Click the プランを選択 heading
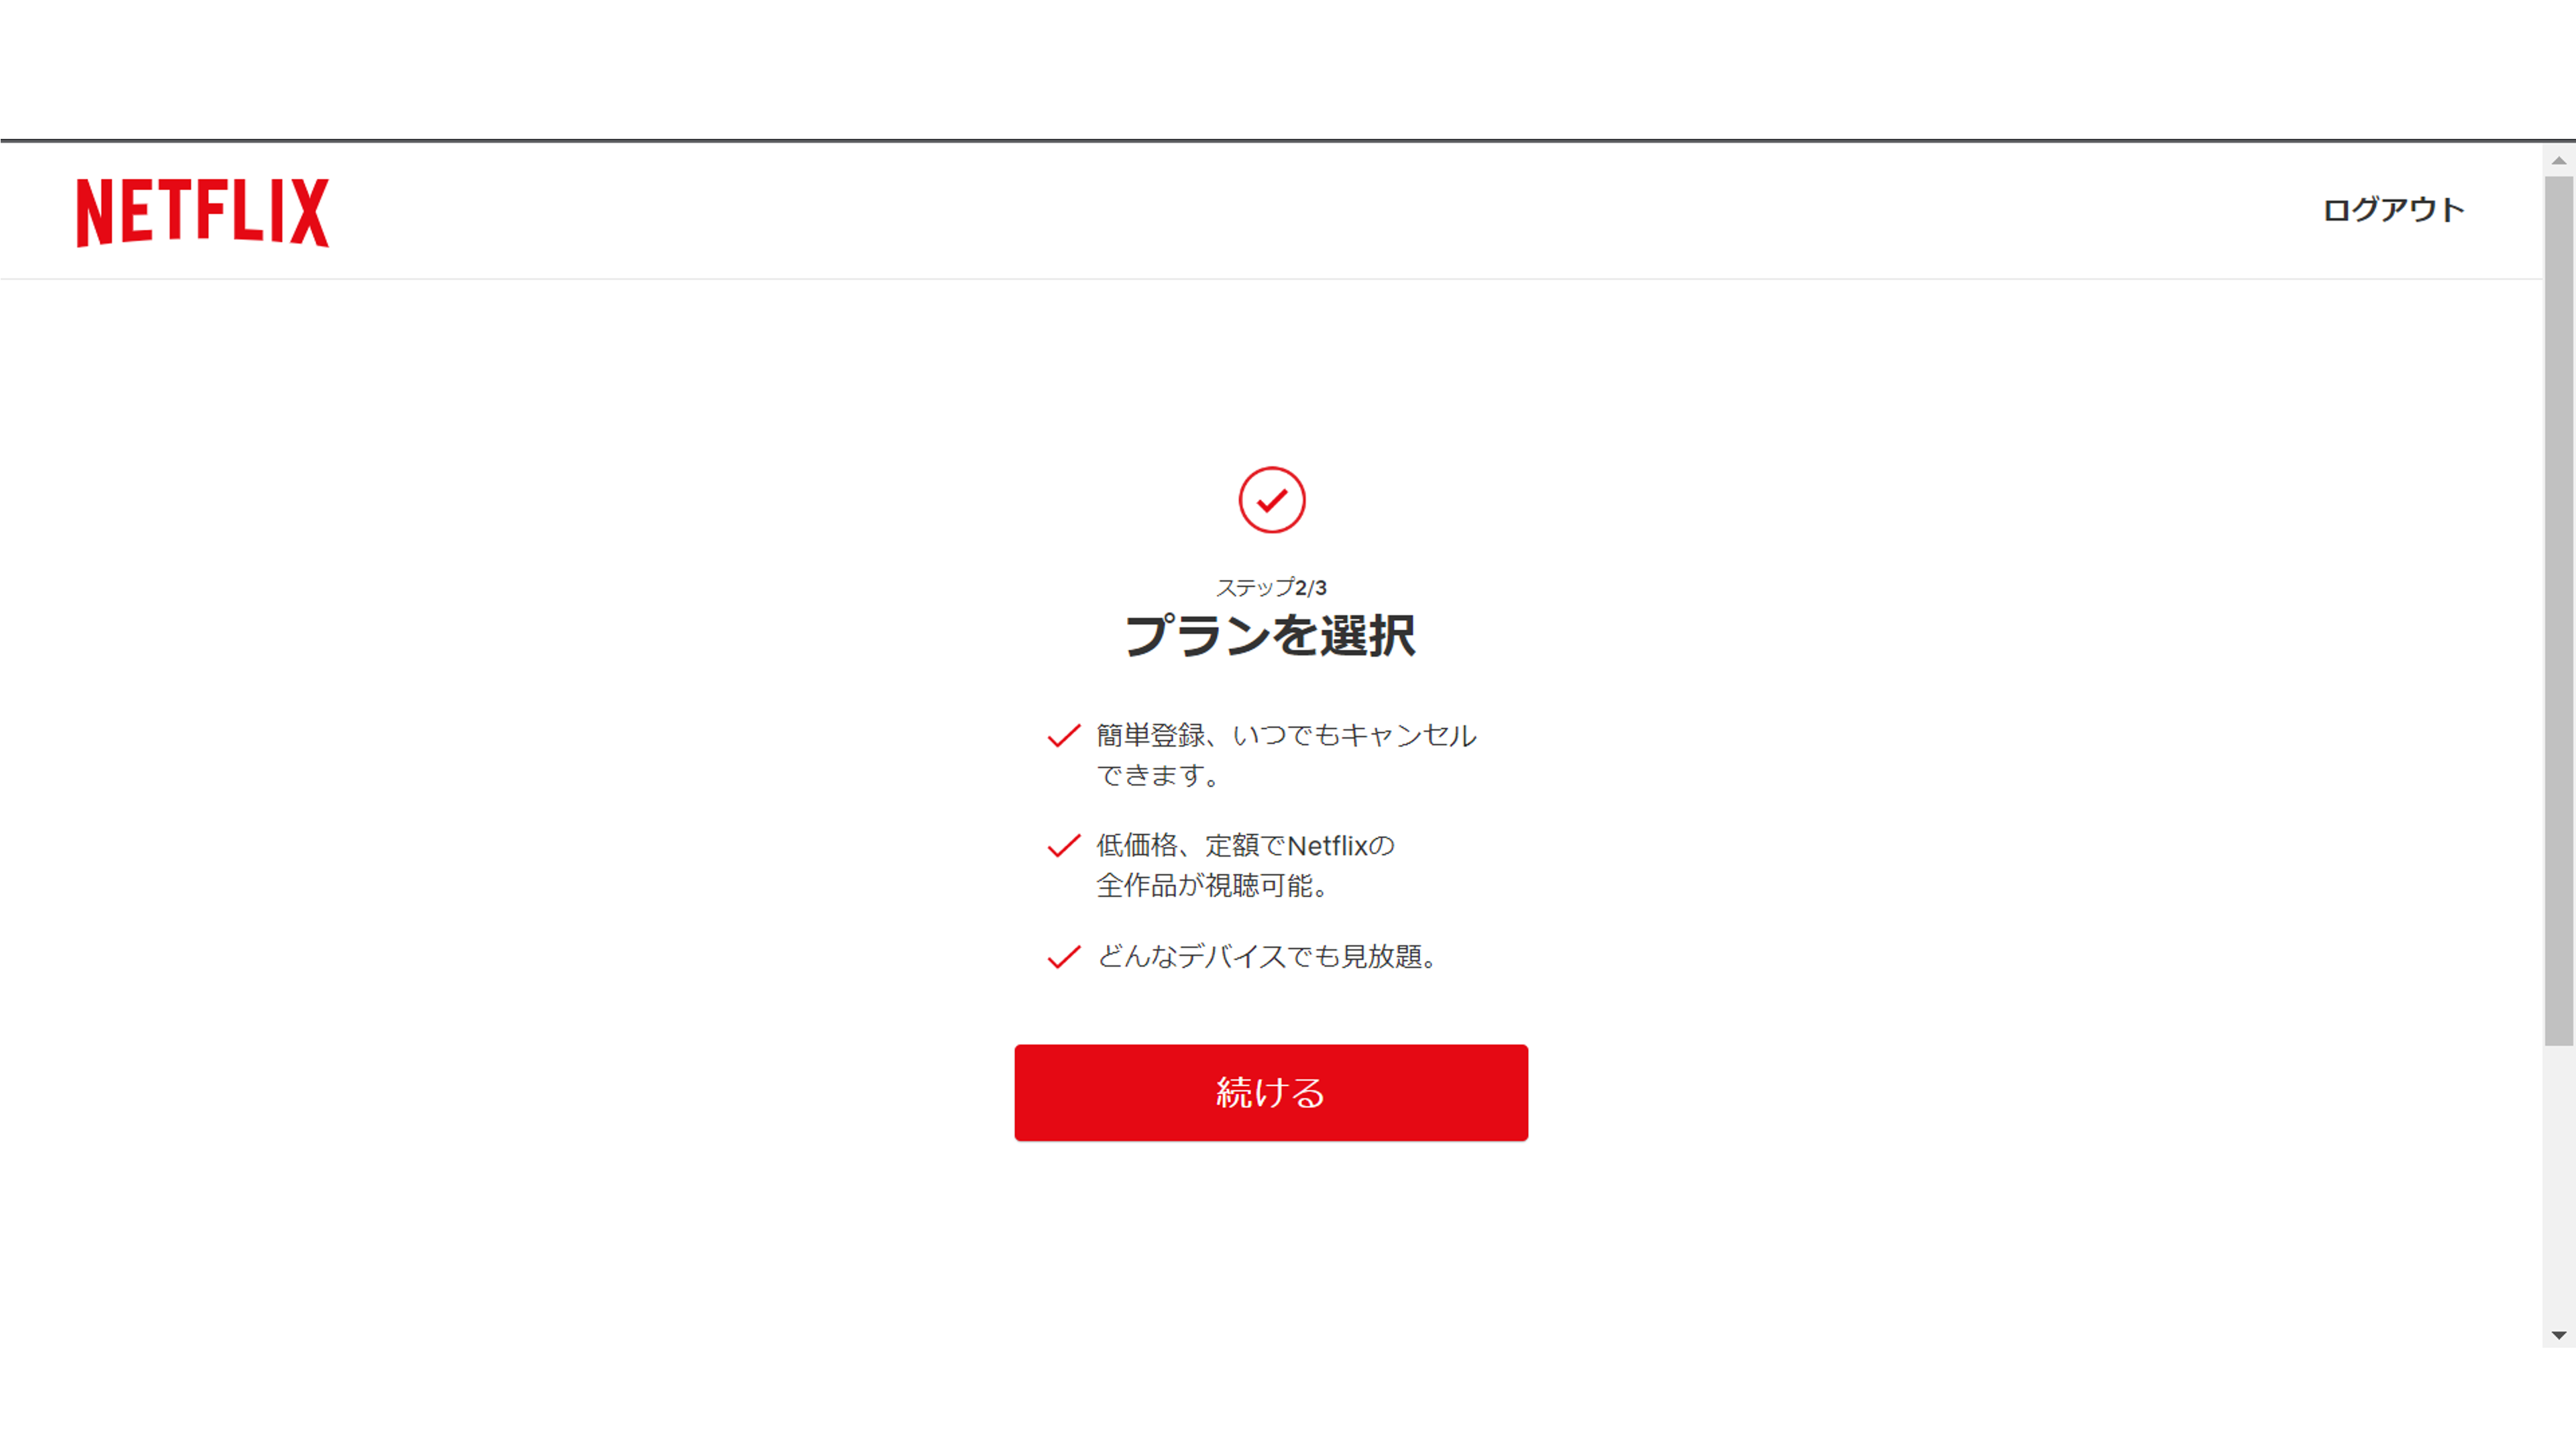 pyautogui.click(x=1271, y=636)
